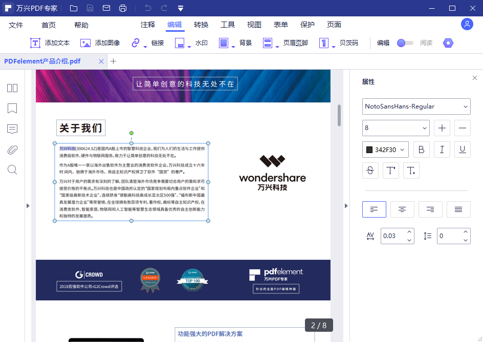Select right-align for the paragraph
This screenshot has width=483, height=342.
tap(430, 209)
